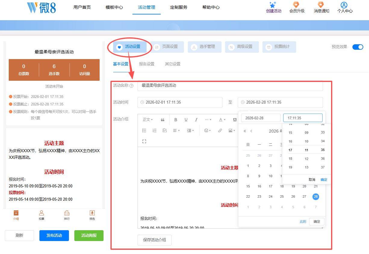The image size is (369, 254).
Task: Click the 此刻 link in date picker
Action: (x=303, y=221)
